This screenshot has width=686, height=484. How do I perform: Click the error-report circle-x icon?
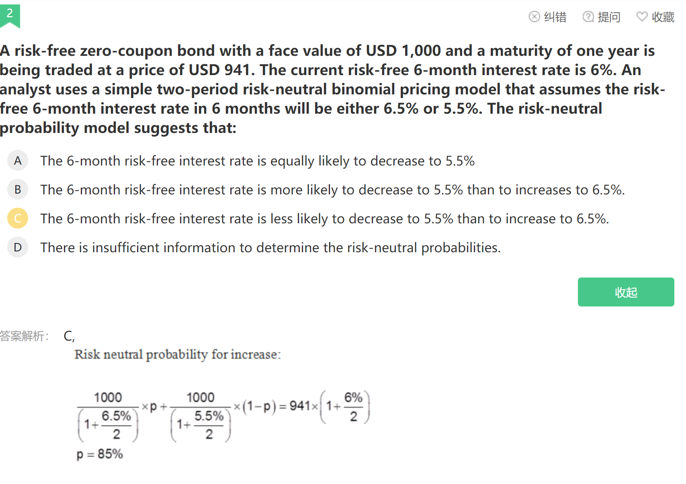coord(534,16)
